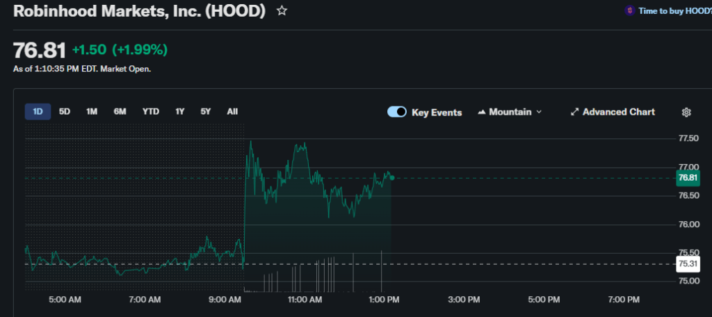Display All-time price history
712x317 pixels.
pyautogui.click(x=232, y=111)
